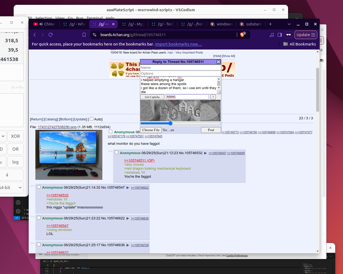Switch to the /g/ - Tech tab
Screen dimensions: 343x274
[x=163, y=24]
